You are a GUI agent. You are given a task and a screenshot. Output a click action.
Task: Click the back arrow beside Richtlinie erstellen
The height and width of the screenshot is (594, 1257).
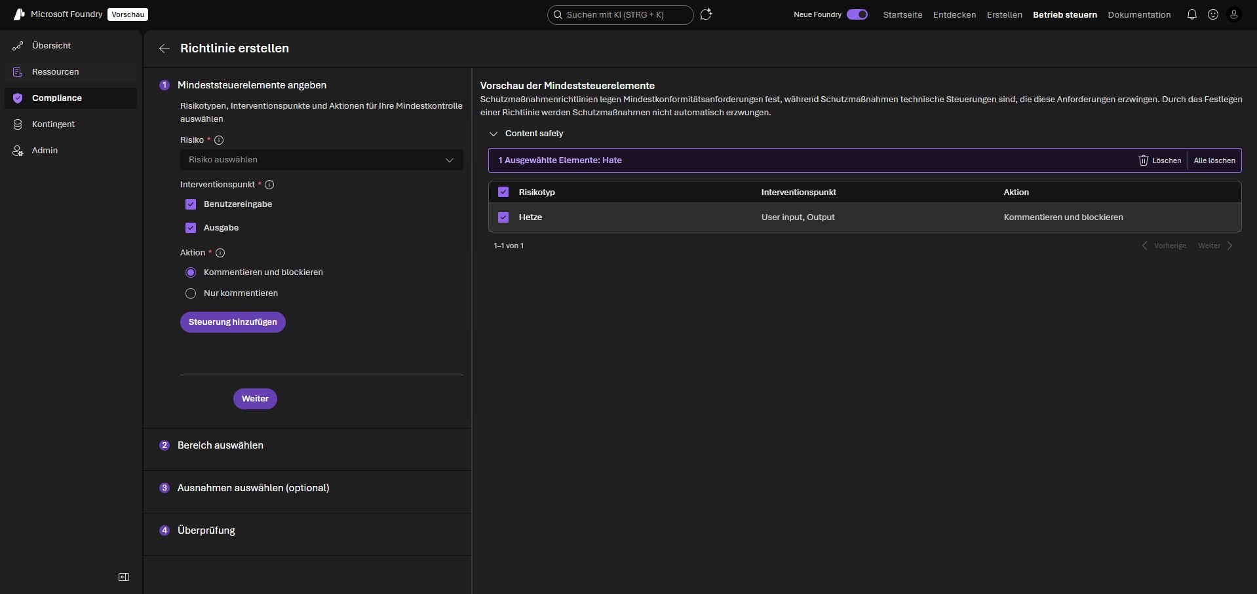pyautogui.click(x=164, y=48)
